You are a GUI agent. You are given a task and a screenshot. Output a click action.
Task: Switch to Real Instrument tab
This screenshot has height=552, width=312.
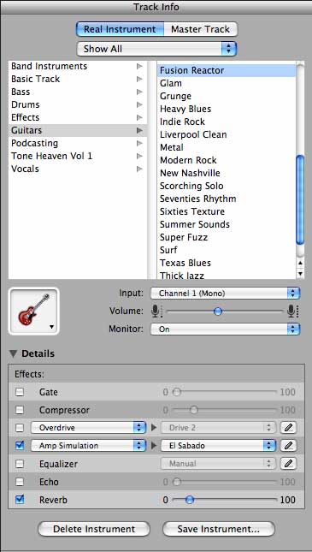pyautogui.click(x=120, y=29)
